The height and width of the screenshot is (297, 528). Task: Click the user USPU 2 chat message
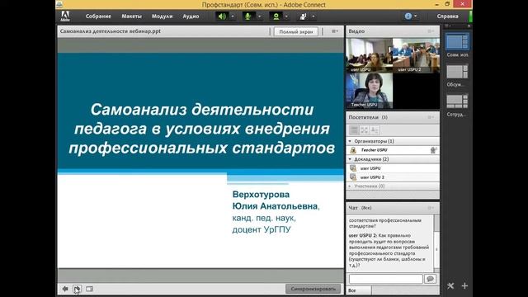pos(389,250)
